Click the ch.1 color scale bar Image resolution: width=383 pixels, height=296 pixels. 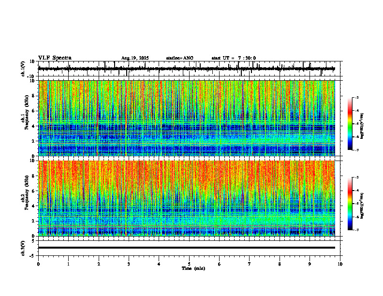(x=350, y=124)
